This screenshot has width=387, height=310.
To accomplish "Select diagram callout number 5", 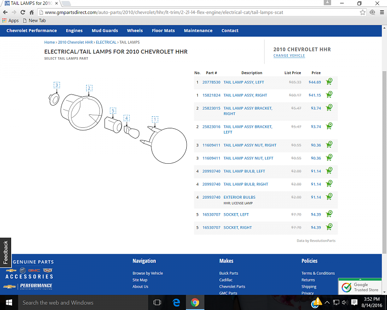I will [x=113, y=110].
